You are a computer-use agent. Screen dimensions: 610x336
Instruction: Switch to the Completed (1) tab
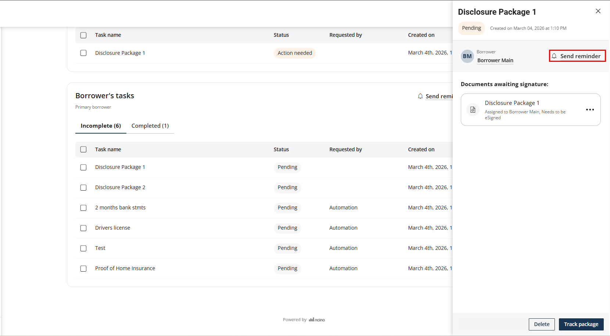coord(150,126)
